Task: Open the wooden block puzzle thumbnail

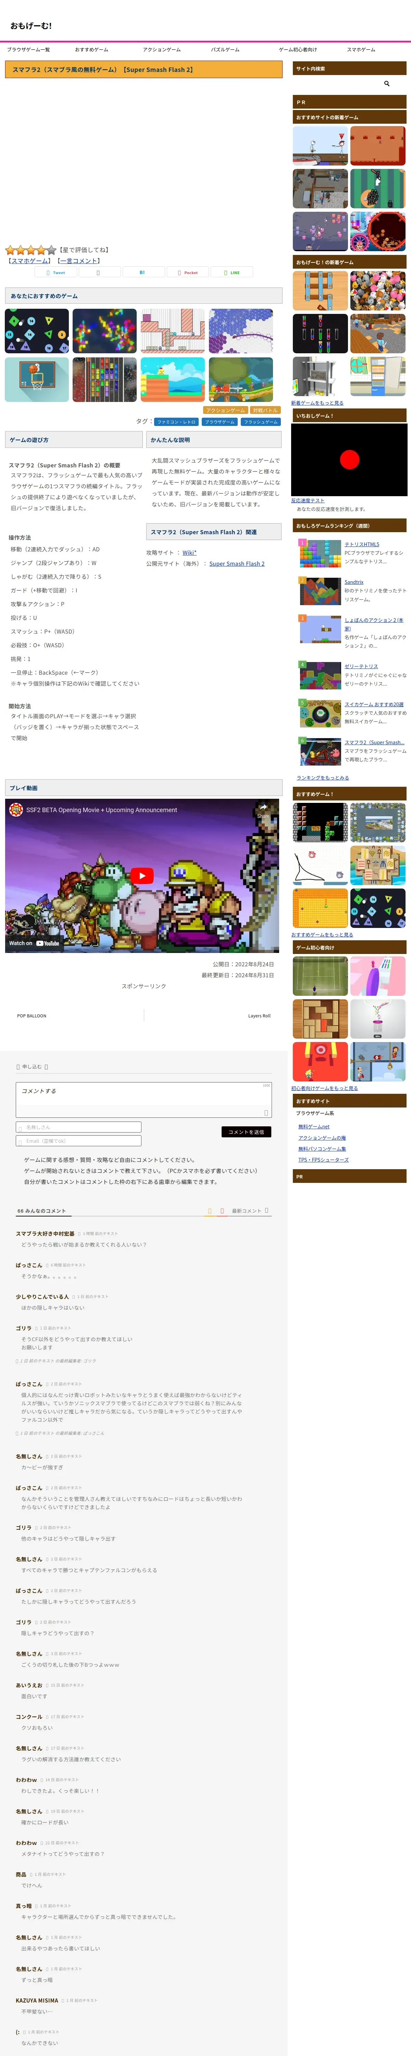Action: pos(320,1018)
